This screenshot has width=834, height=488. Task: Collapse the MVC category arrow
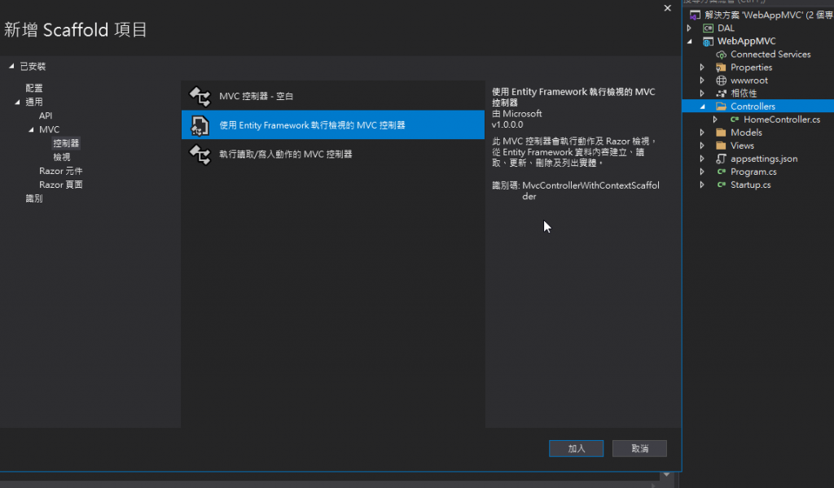click(x=32, y=129)
